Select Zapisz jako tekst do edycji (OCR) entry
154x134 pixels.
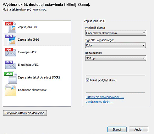[x=37, y=77]
